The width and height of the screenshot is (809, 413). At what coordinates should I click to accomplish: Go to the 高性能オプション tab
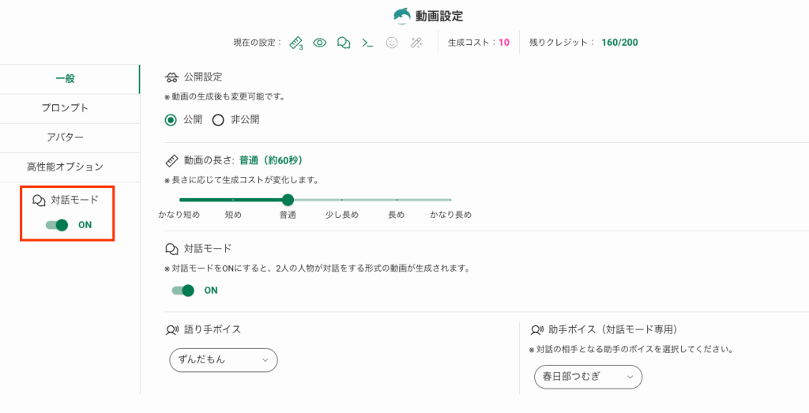pos(65,167)
